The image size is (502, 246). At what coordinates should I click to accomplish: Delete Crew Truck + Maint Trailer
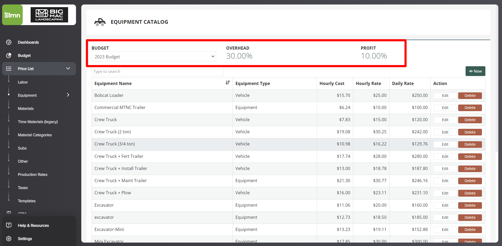click(x=470, y=181)
